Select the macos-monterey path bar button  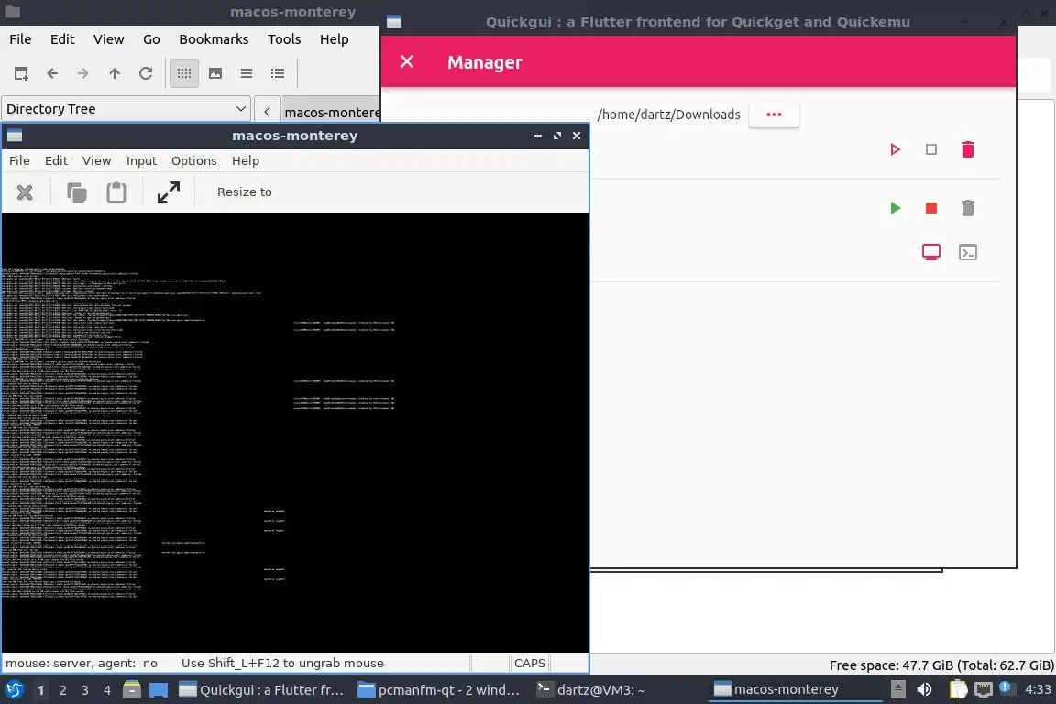[331, 113]
